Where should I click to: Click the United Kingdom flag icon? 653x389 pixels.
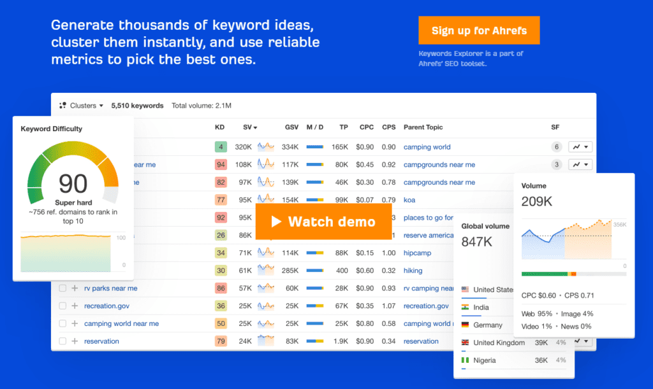click(465, 343)
